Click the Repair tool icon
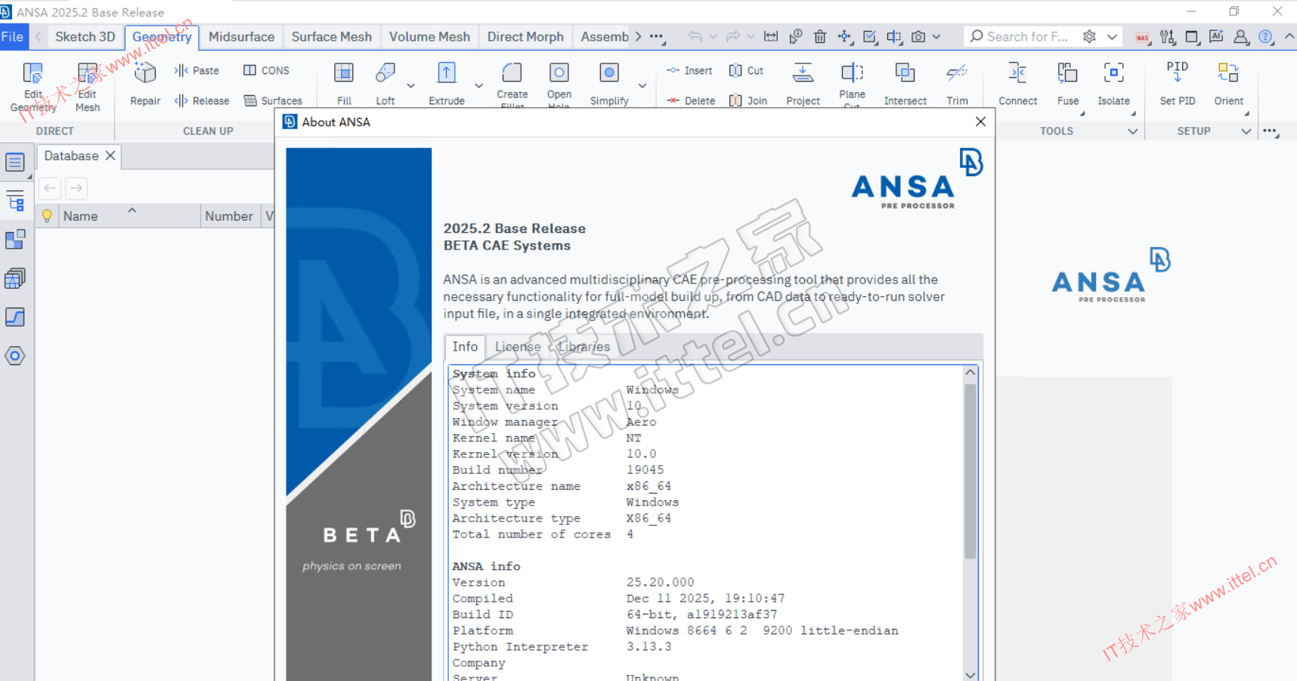The width and height of the screenshot is (1297, 681). pyautogui.click(x=145, y=73)
